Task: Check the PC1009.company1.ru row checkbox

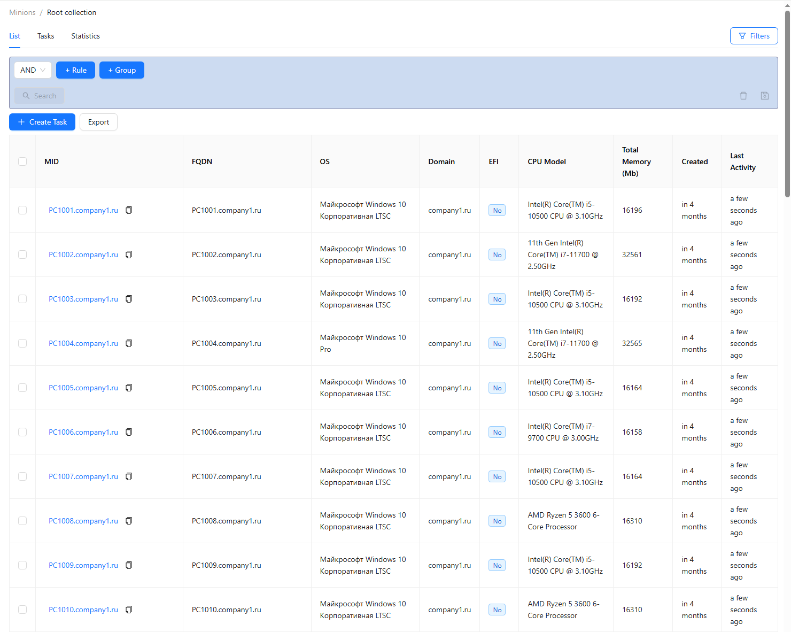Action: click(x=22, y=565)
